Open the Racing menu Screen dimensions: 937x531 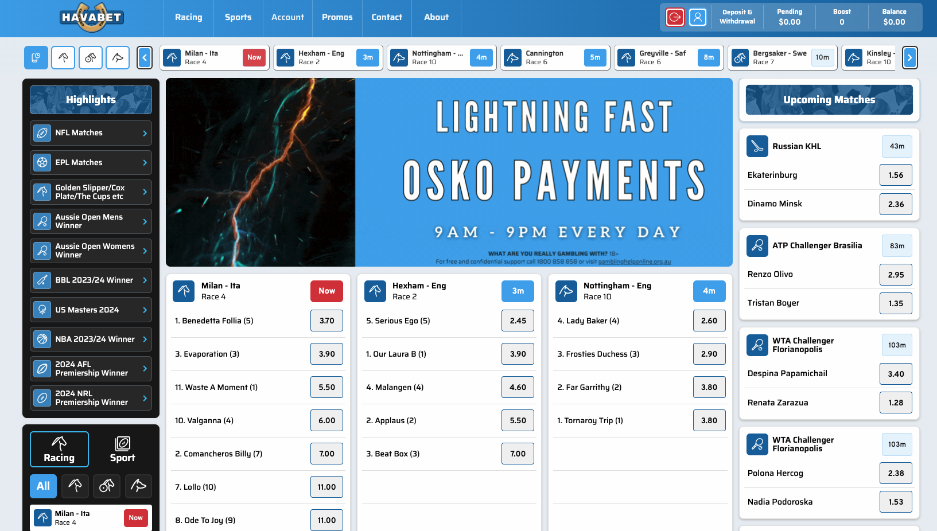point(189,17)
